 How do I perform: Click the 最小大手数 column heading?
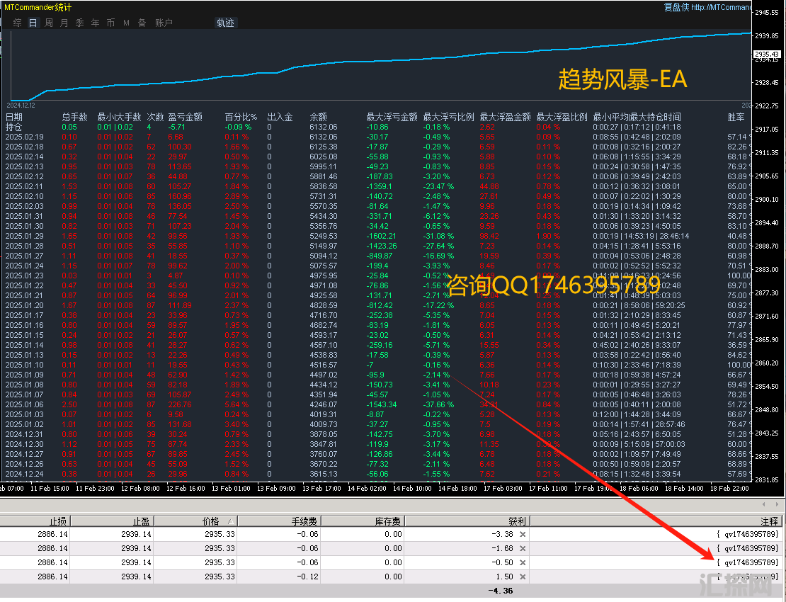click(x=119, y=117)
